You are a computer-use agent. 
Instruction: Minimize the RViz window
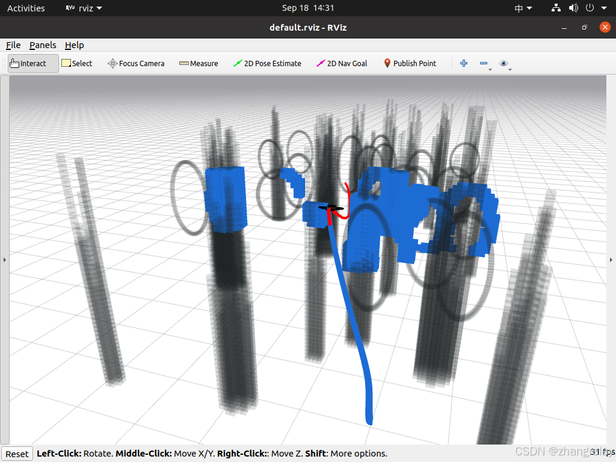tap(564, 28)
